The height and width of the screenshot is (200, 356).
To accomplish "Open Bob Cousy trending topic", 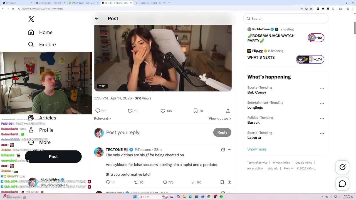I will (257, 92).
